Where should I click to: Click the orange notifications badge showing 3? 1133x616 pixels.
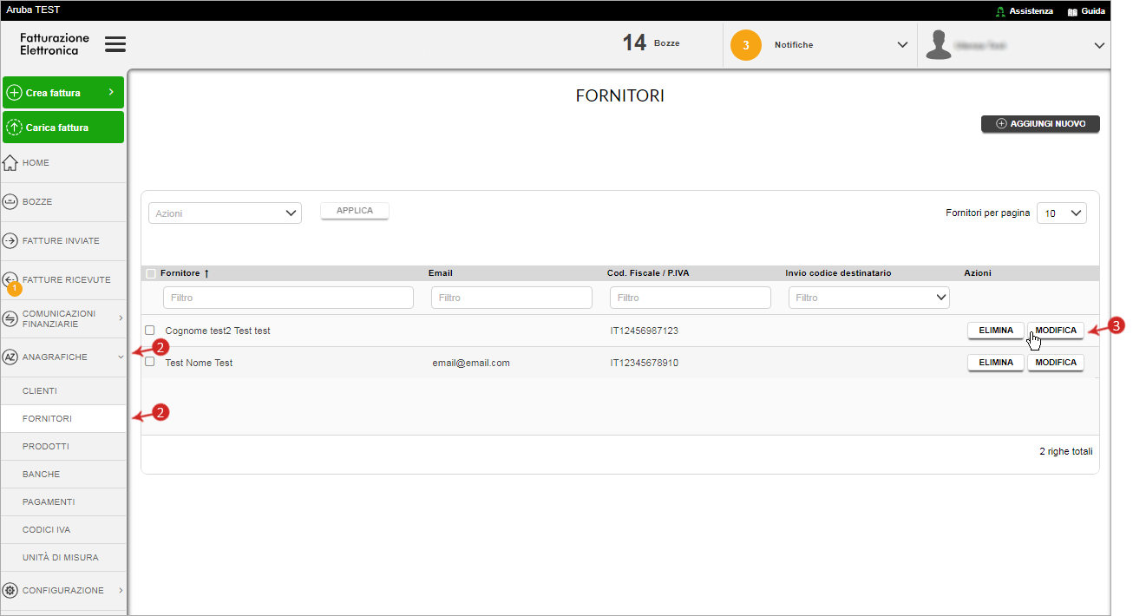(745, 45)
